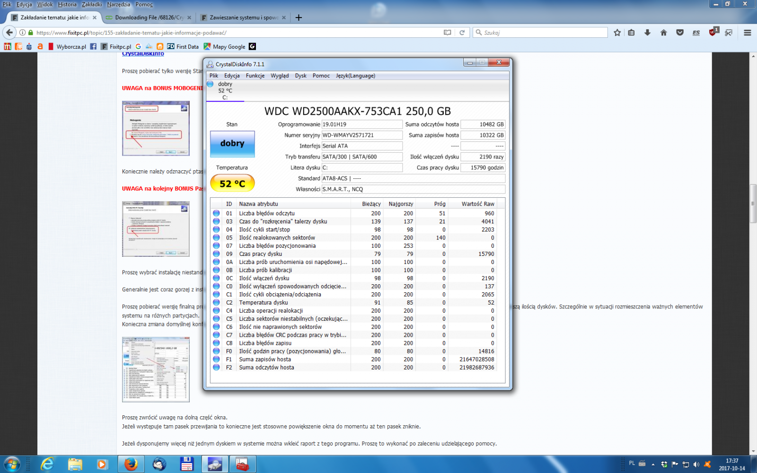Go back with Firefox back arrow
Screen dimensions: 757x473
(9, 33)
